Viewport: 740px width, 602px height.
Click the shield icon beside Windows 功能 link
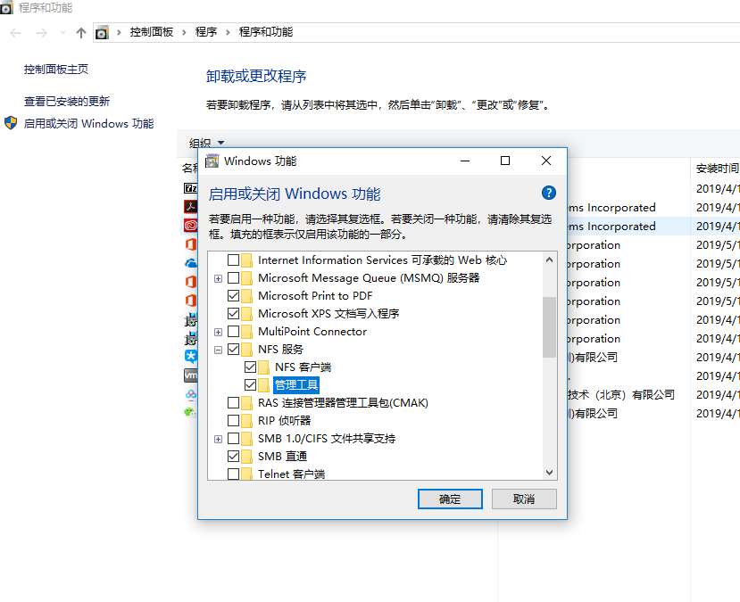tap(11, 123)
